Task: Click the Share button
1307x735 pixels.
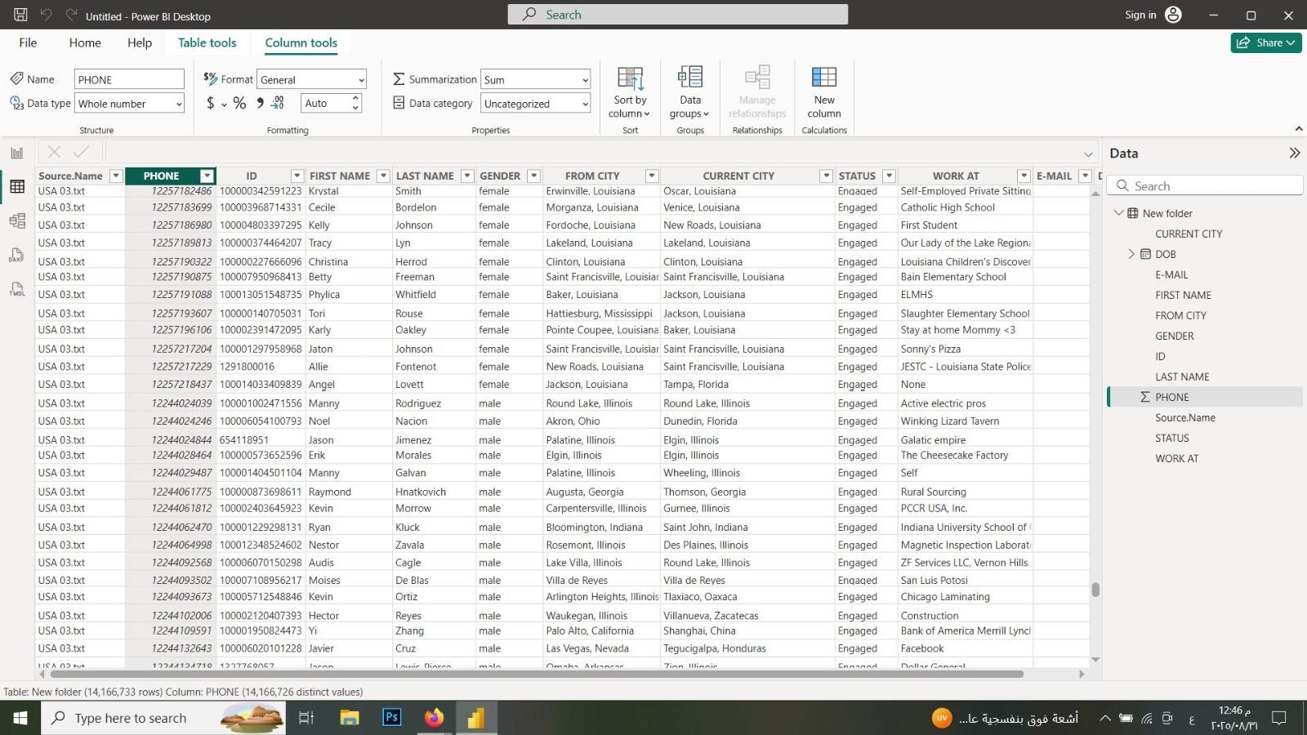Action: [1266, 42]
